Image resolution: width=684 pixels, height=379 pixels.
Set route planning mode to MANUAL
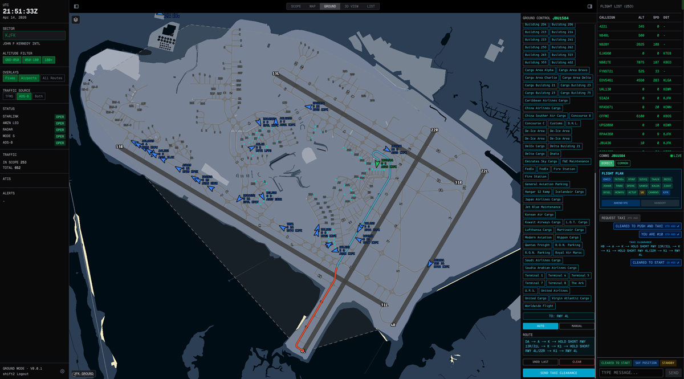click(x=577, y=325)
